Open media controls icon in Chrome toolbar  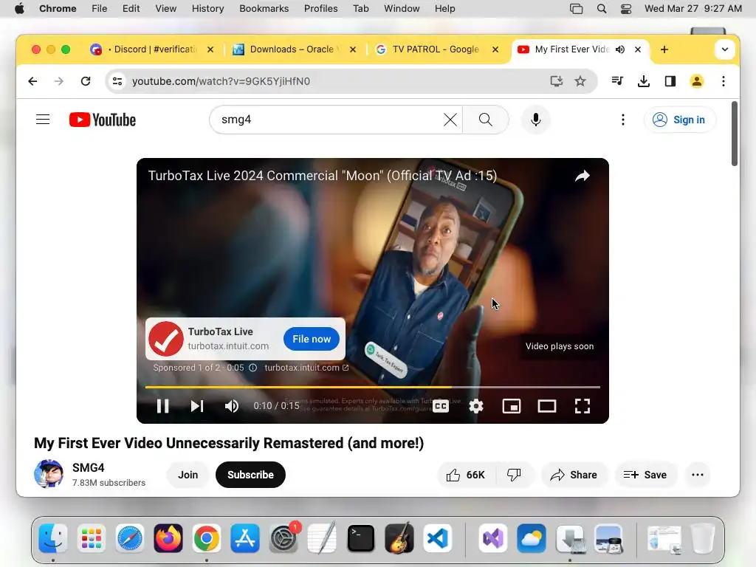pos(617,81)
